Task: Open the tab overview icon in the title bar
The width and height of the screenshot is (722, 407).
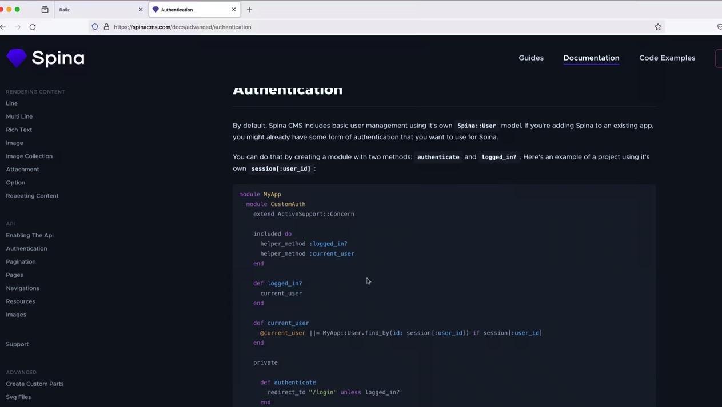Action: click(45, 10)
